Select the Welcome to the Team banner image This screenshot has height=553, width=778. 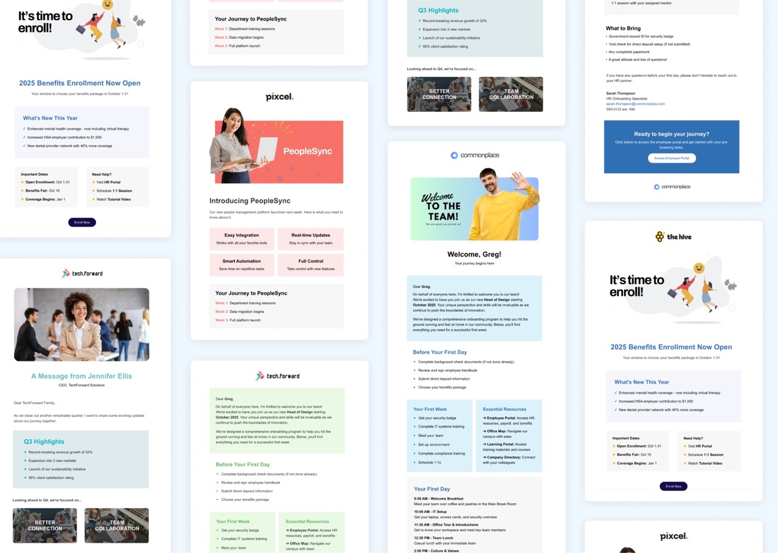coord(474,208)
